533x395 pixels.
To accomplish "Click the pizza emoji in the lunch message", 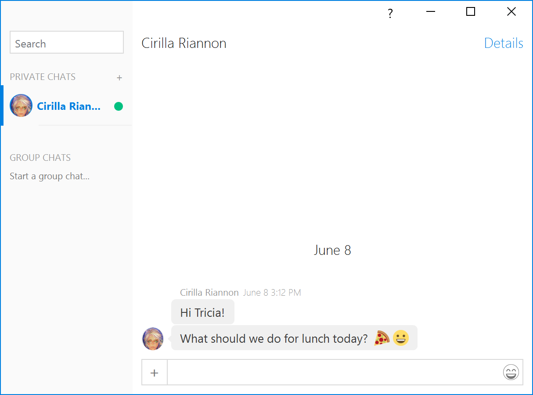I will pos(382,338).
